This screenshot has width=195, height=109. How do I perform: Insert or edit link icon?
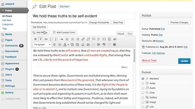(x=83, y=39)
